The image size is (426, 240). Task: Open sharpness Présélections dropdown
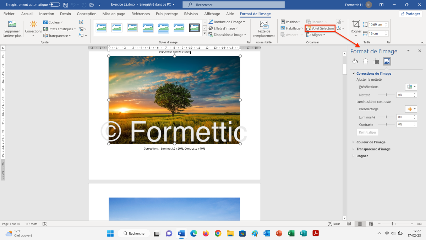411,87
